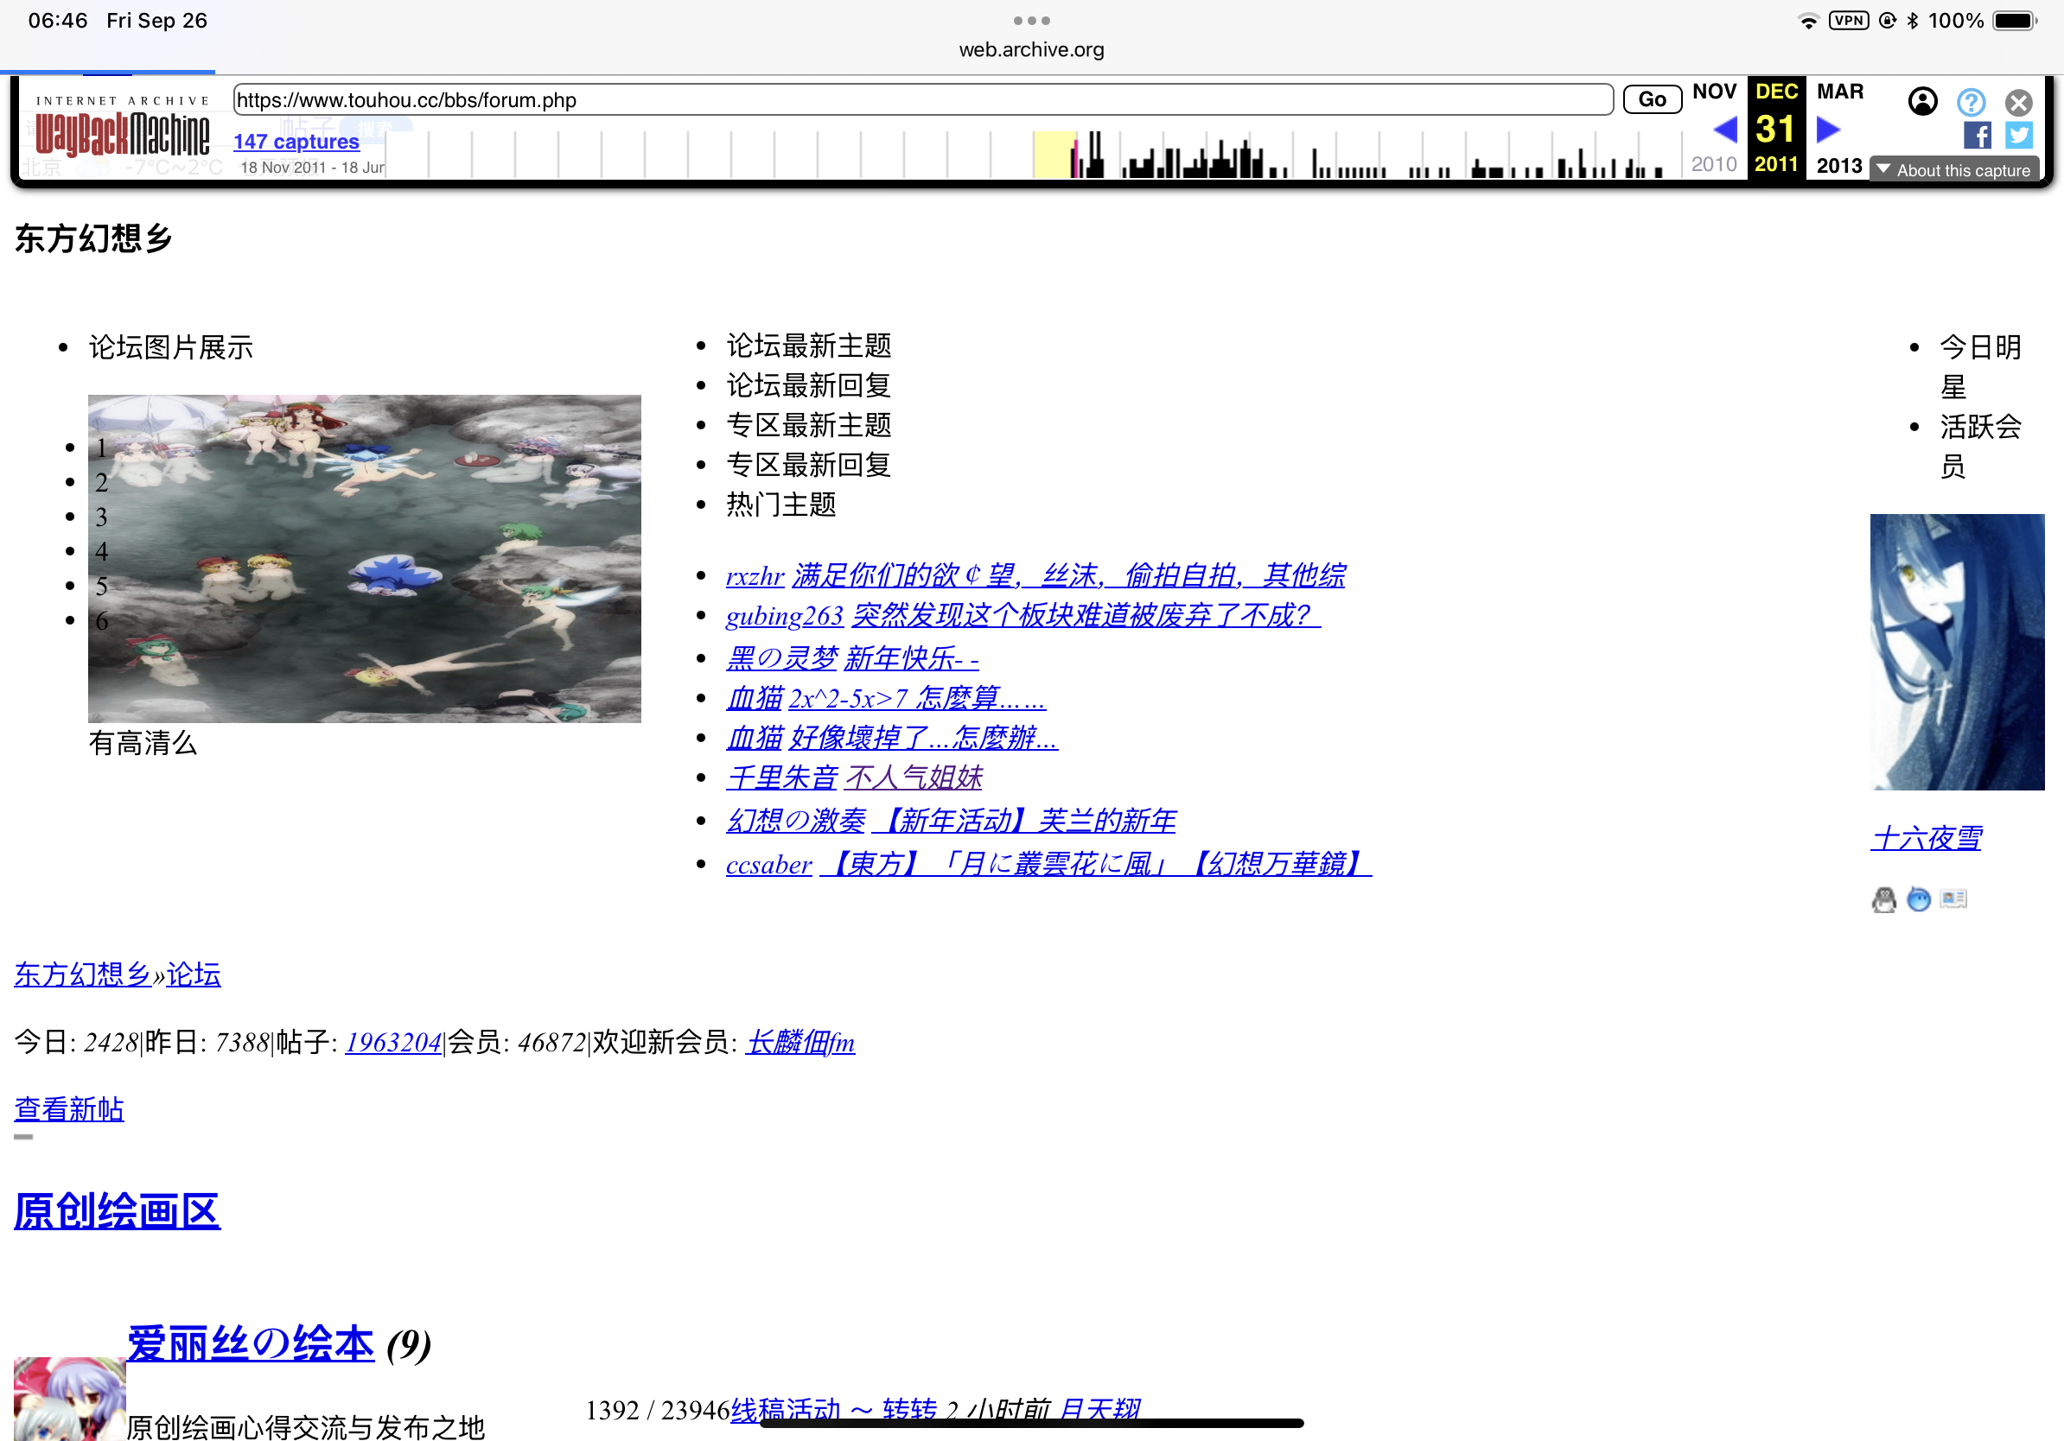Share capture on Facebook

pyautogui.click(x=1976, y=136)
